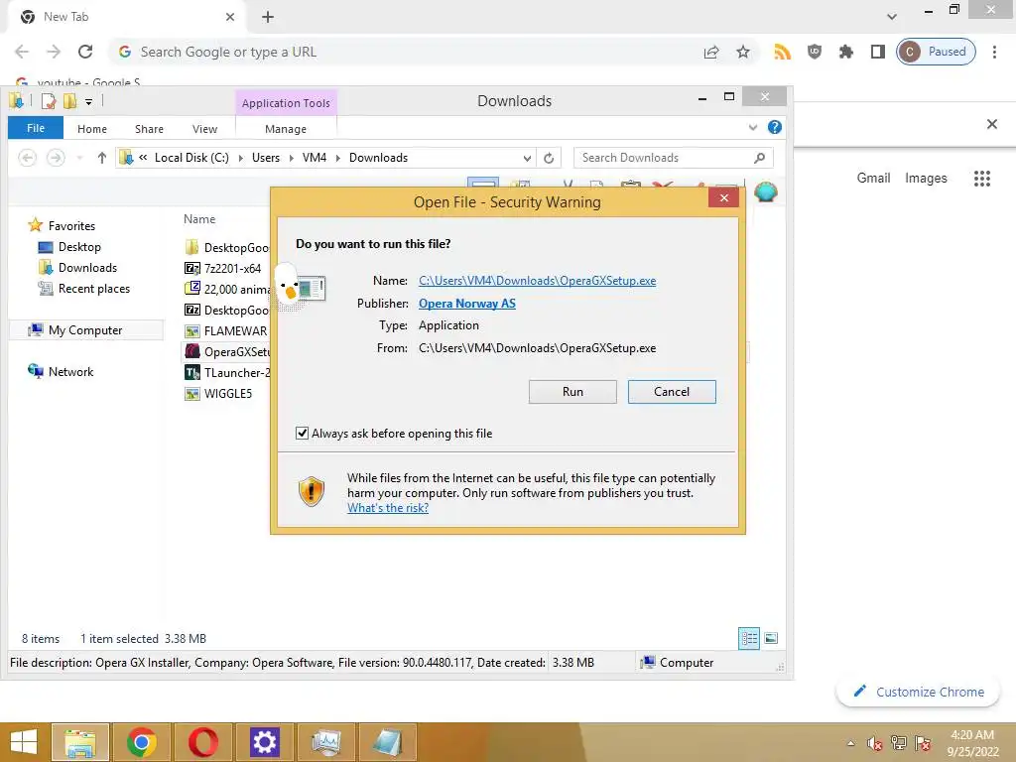Select the OperaGXSetup file in list

227,351
